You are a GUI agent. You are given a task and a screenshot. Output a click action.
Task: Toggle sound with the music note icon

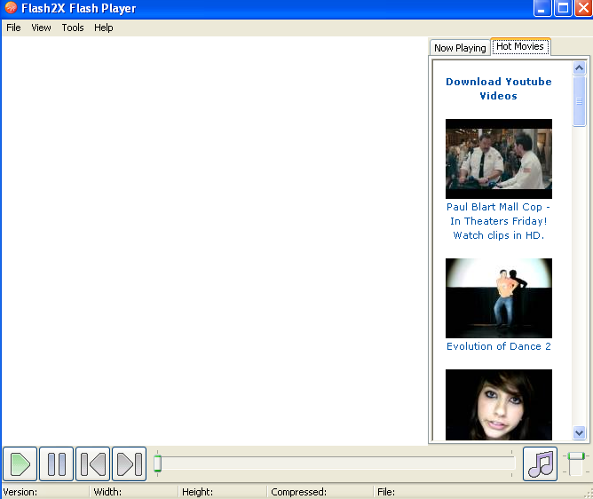pyautogui.click(x=540, y=463)
